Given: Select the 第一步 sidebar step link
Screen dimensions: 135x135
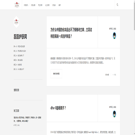Looking at the screenshot, I should pos(19,46).
